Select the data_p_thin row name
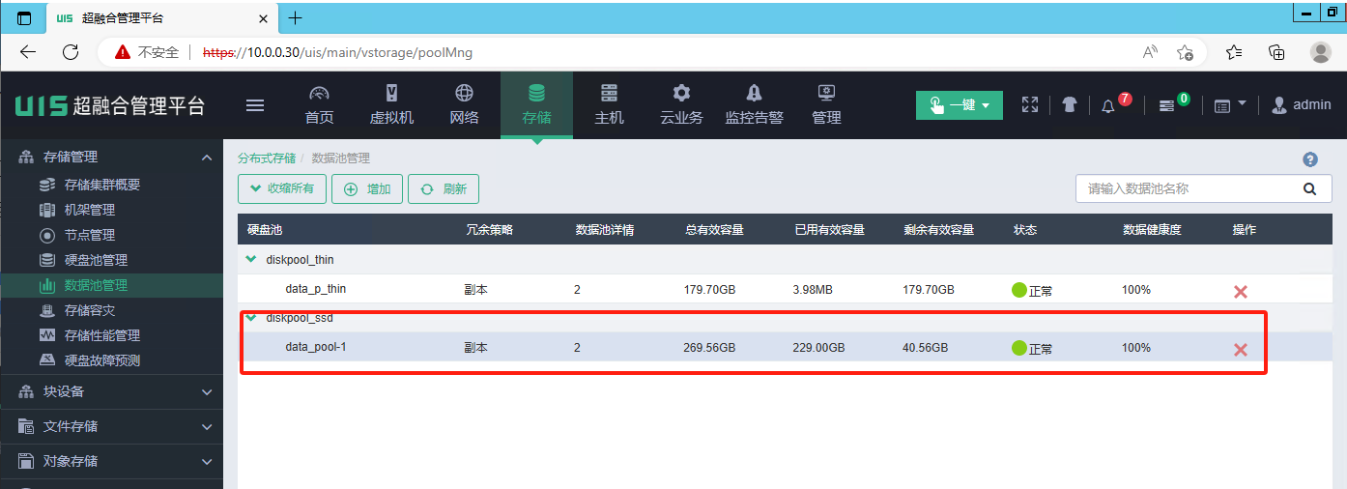 click(316, 289)
